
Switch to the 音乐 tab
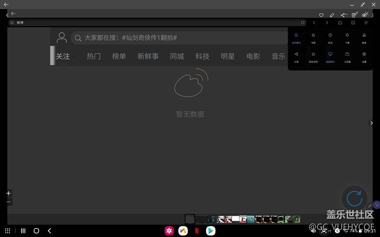pyautogui.click(x=278, y=56)
